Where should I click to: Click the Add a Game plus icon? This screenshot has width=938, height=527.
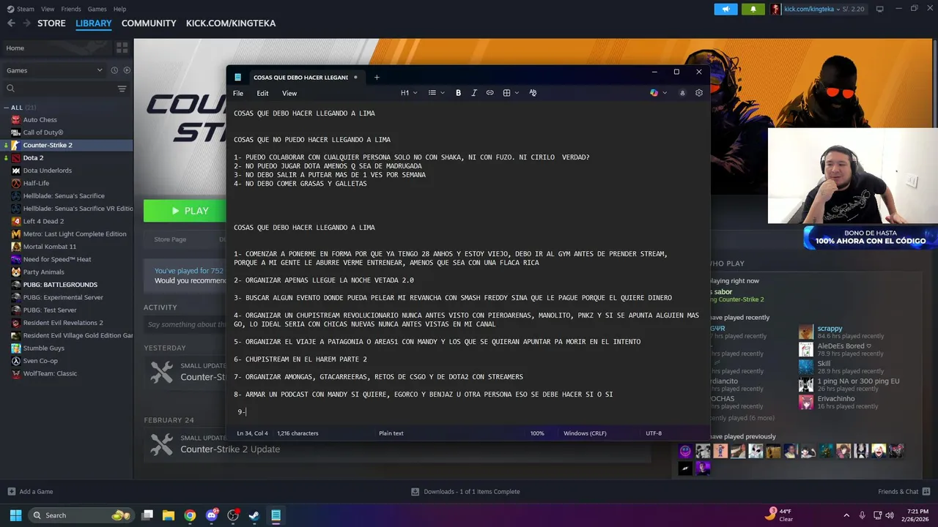(x=11, y=492)
